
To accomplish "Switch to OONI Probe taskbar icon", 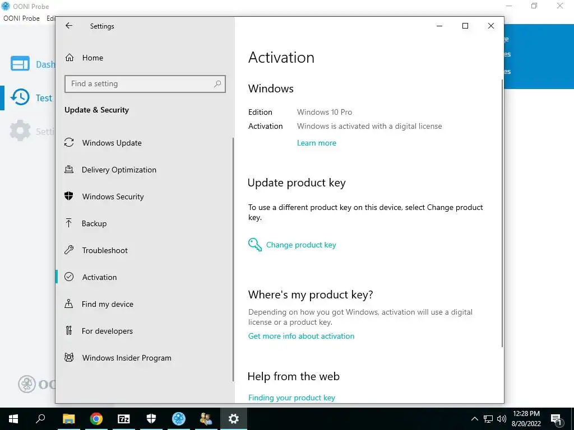I will tap(179, 419).
